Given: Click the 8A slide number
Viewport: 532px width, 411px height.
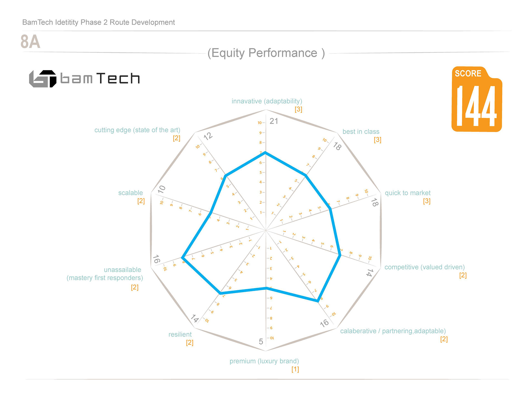Looking at the screenshot, I should click(x=30, y=42).
